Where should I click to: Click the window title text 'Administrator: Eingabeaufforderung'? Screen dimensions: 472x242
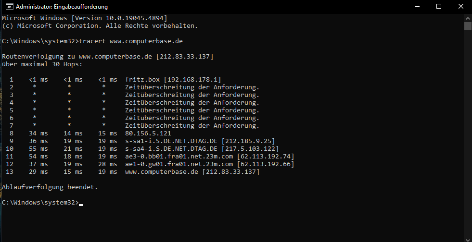coord(62,7)
